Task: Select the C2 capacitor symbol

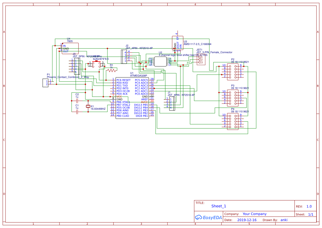Action: [x=77, y=101]
